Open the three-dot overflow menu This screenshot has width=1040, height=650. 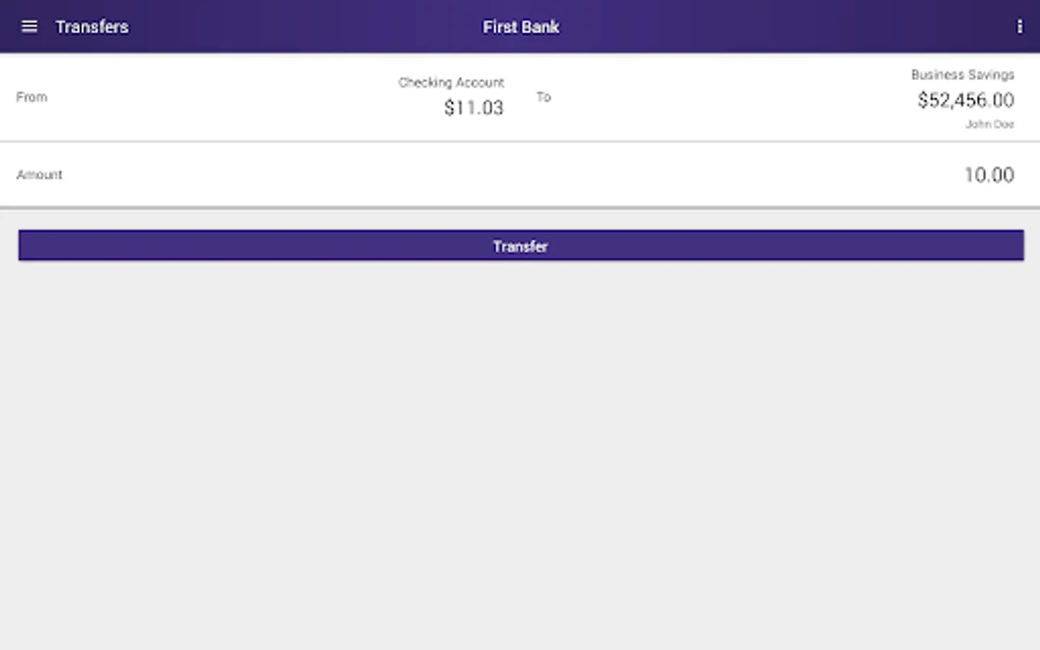[x=1019, y=27]
